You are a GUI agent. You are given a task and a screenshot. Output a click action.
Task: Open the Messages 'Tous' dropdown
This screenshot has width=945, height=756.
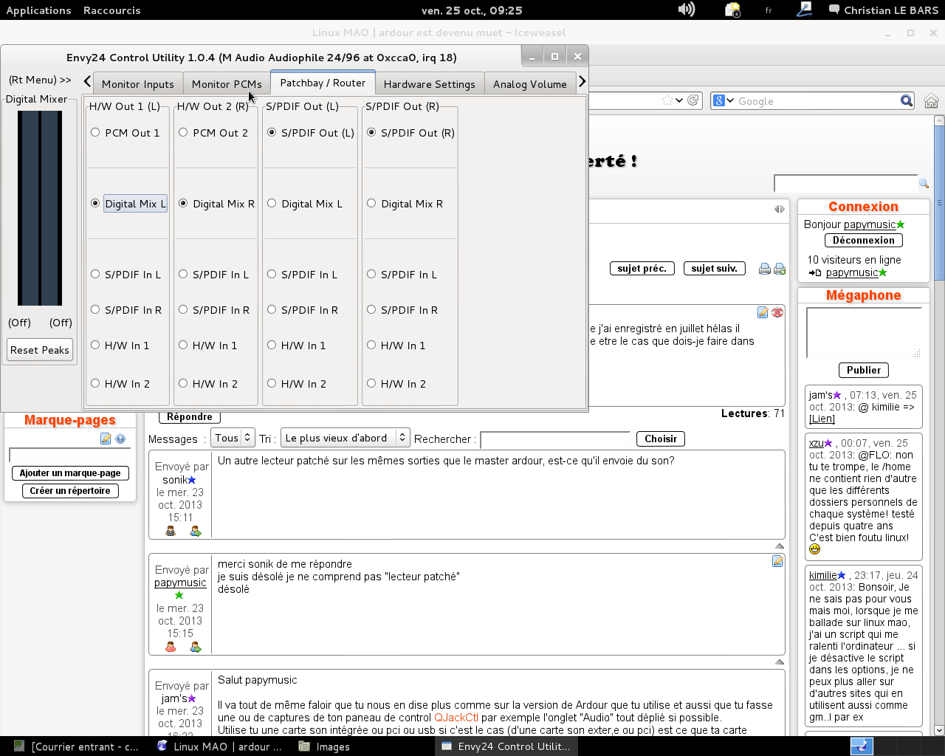pos(233,438)
